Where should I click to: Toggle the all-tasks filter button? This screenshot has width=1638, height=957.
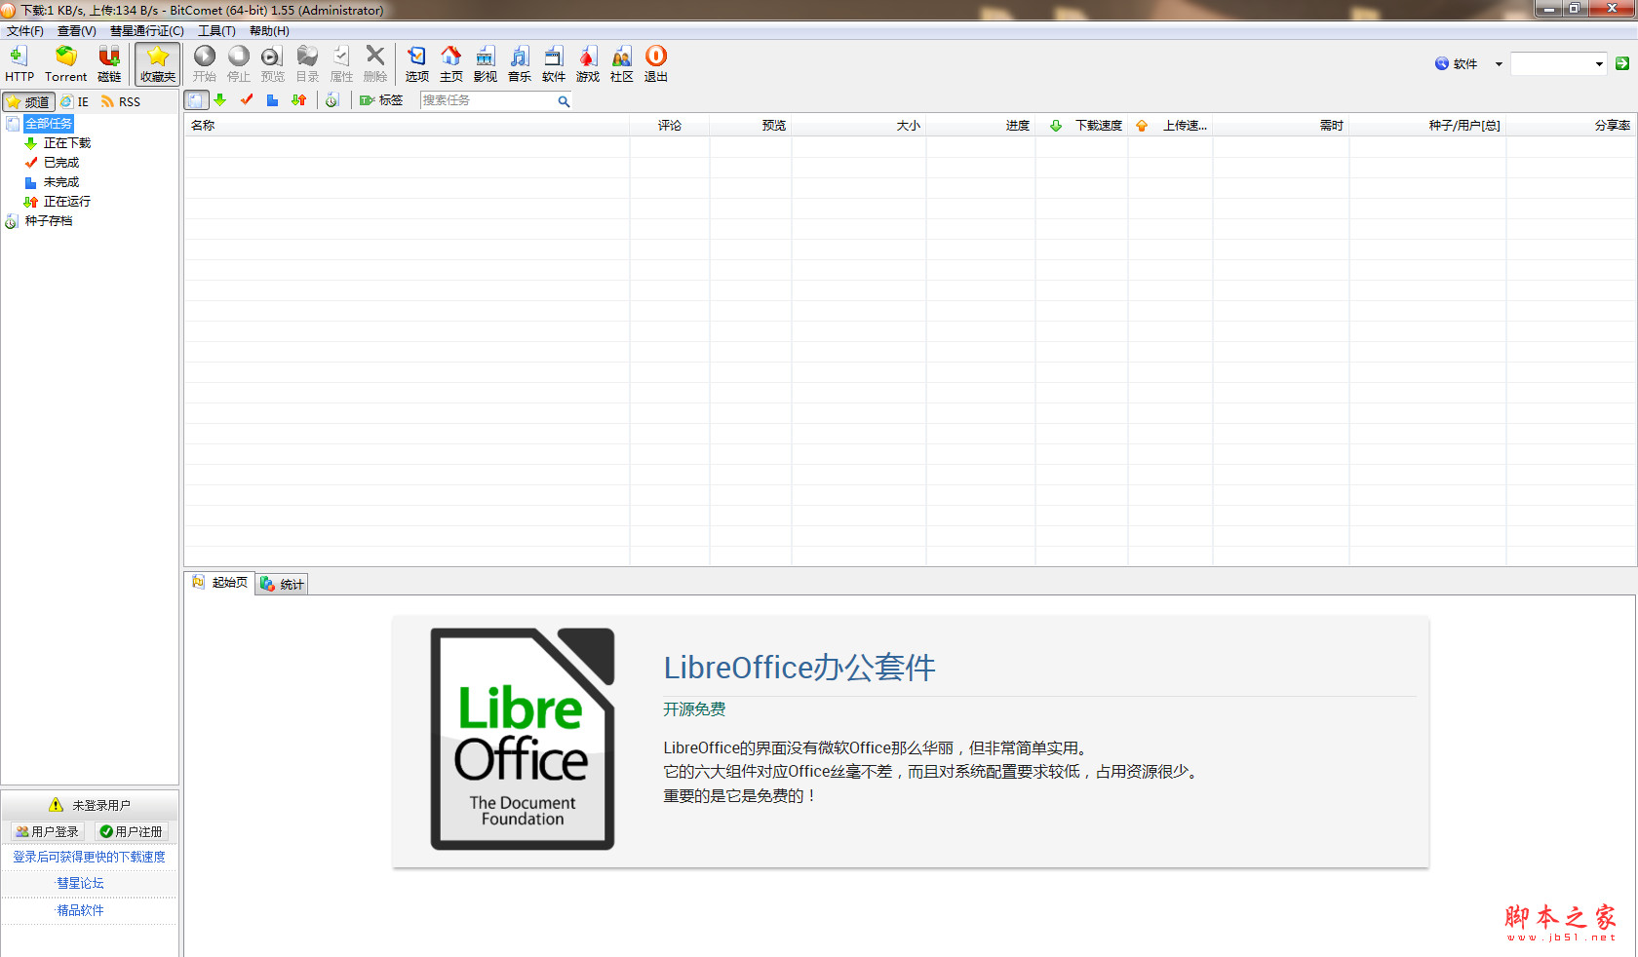(x=196, y=100)
